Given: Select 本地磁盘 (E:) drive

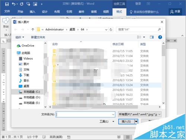Looking at the screenshot, I should point(29,103).
